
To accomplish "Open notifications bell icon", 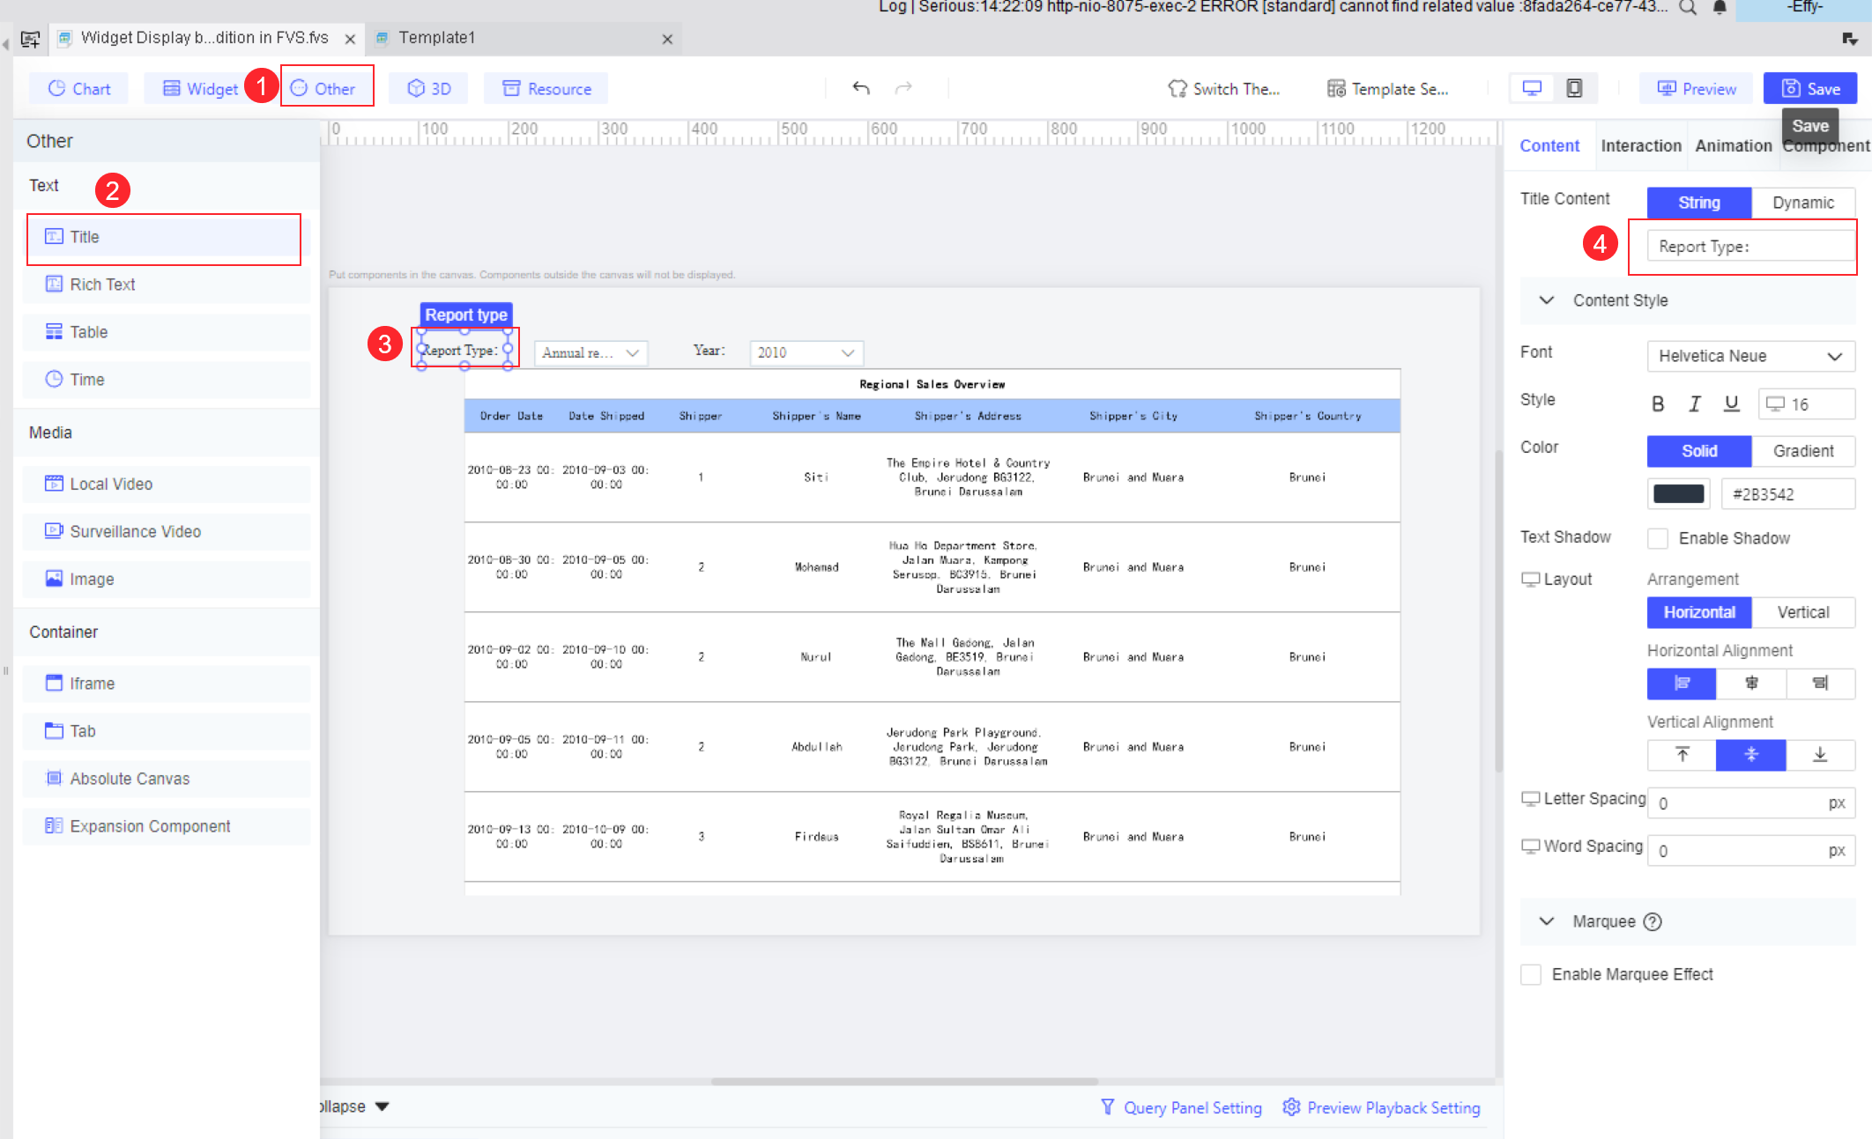I will pyautogui.click(x=1720, y=7).
